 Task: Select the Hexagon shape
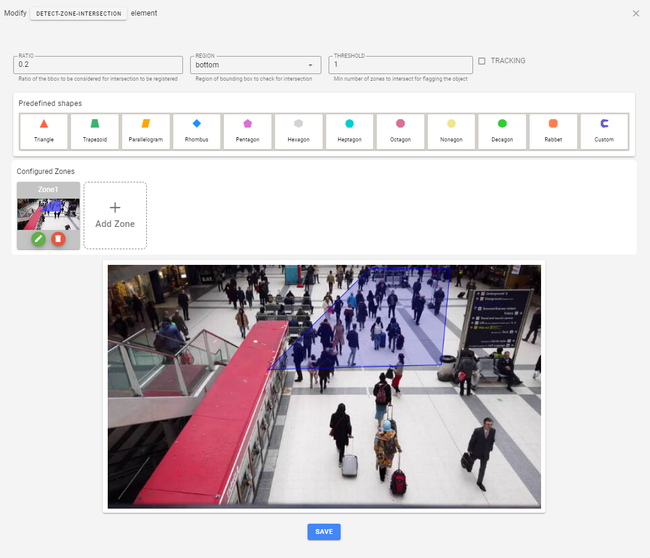tap(299, 131)
